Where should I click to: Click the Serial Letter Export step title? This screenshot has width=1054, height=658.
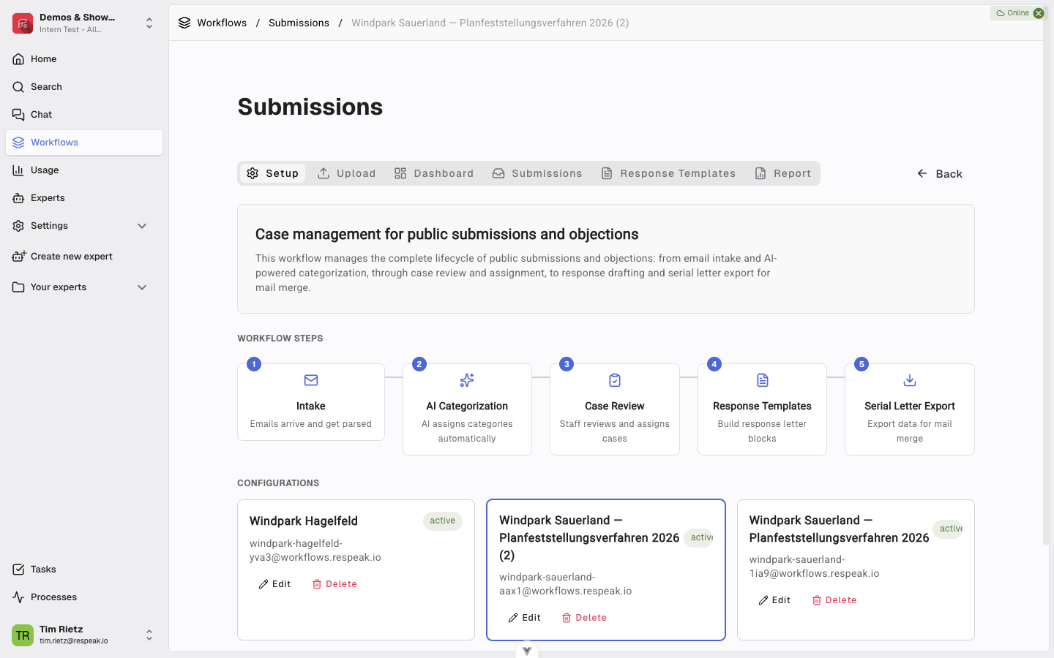point(910,406)
